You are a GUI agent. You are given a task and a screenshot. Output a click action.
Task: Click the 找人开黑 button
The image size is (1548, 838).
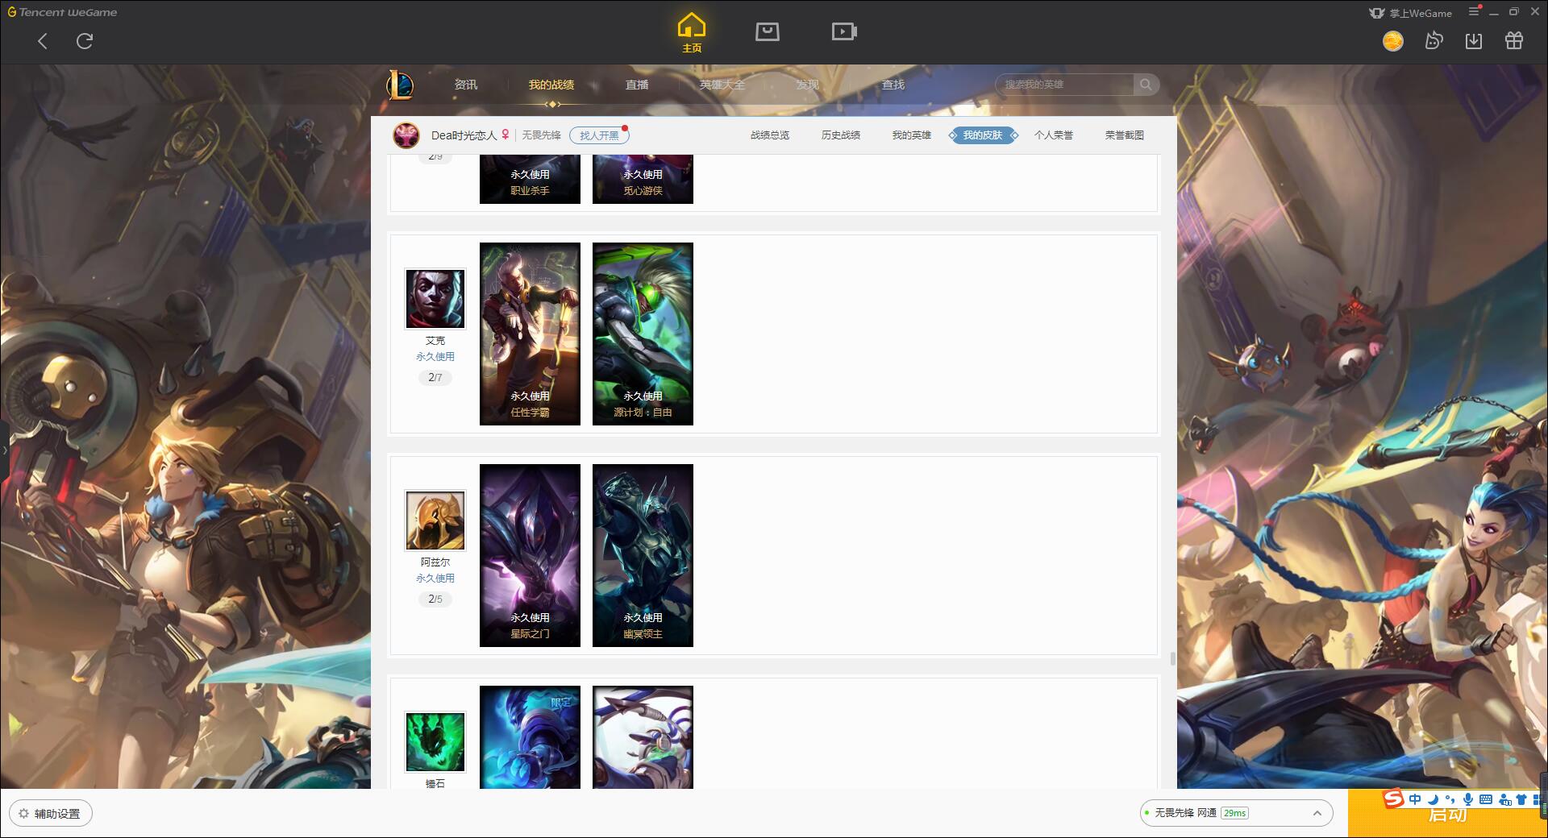point(599,135)
